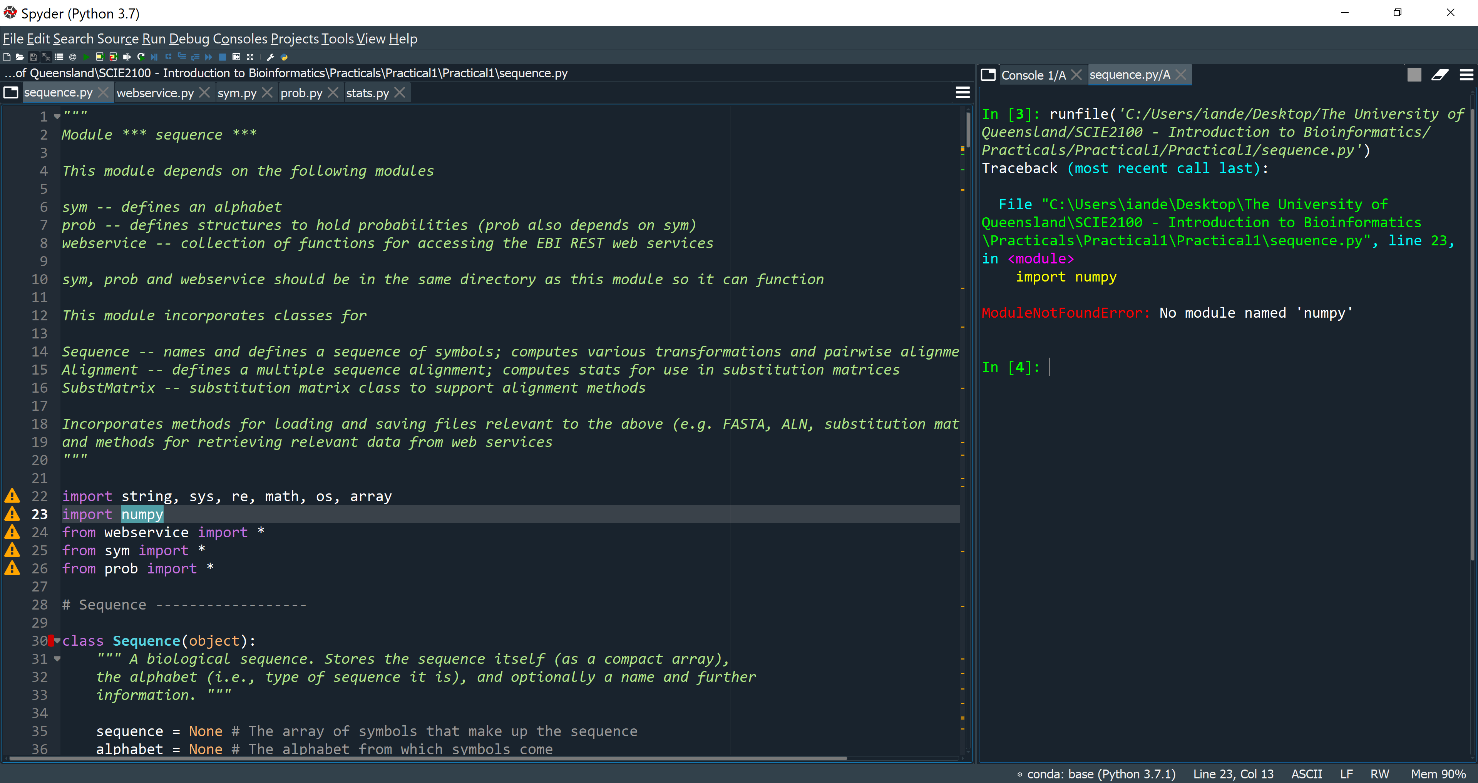This screenshot has width=1478, height=783.
Task: Open the Debug menu
Action: 189,38
